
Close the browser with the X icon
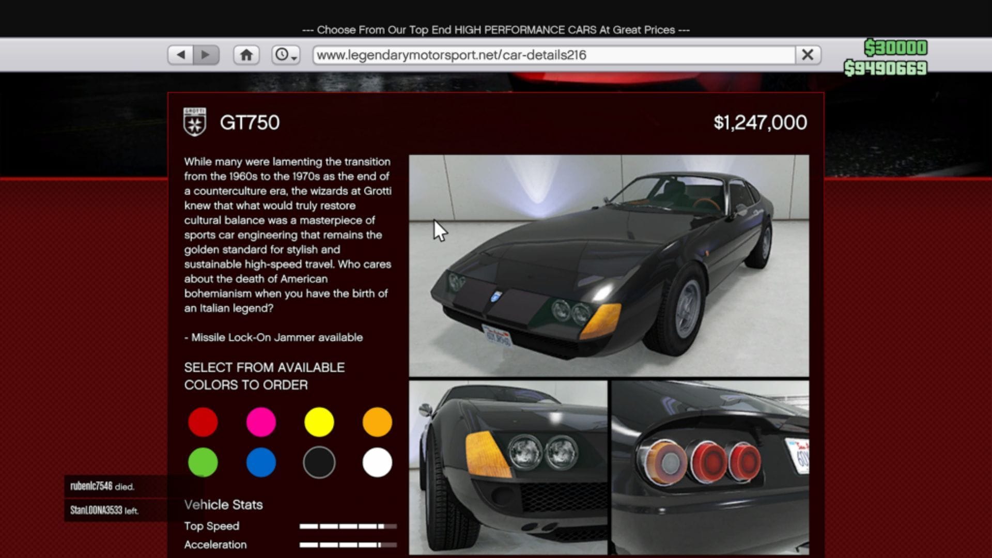808,54
